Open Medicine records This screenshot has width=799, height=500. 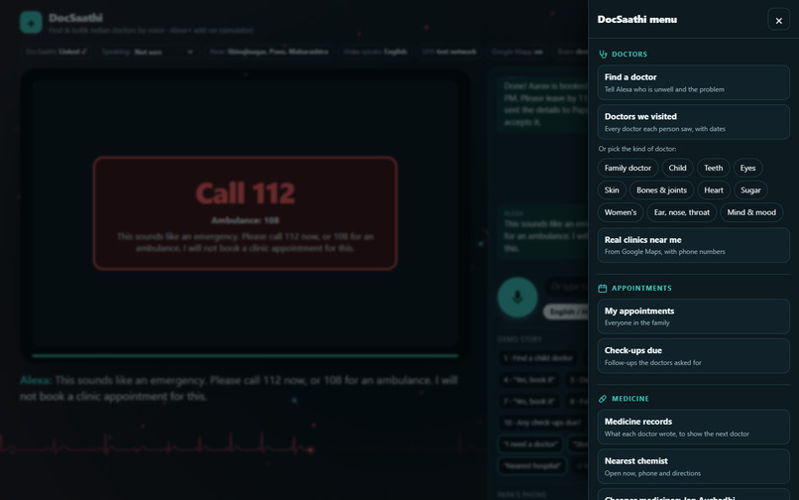click(x=694, y=427)
